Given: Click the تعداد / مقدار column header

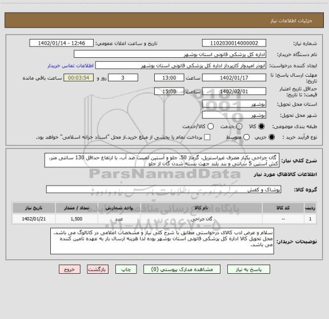Looking at the screenshot, I should click(77, 208).
